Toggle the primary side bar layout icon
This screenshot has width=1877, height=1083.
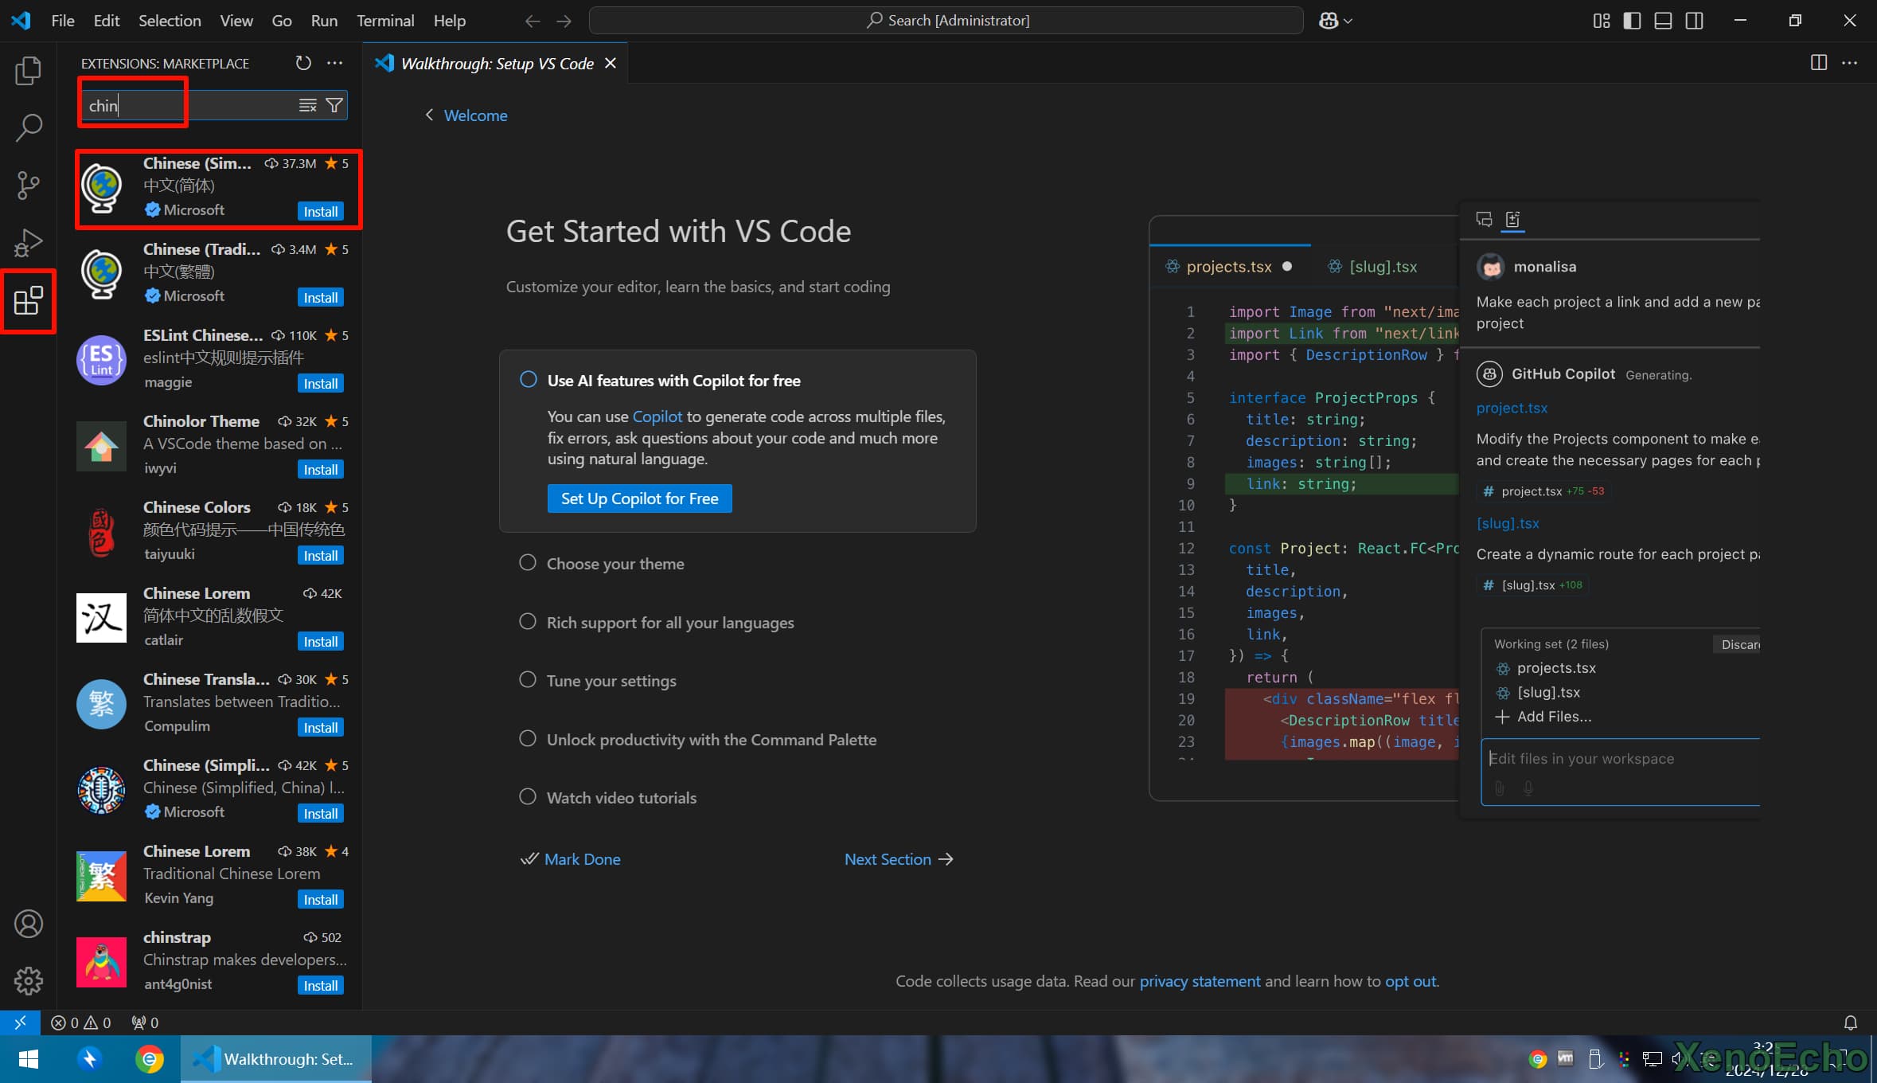[1632, 21]
